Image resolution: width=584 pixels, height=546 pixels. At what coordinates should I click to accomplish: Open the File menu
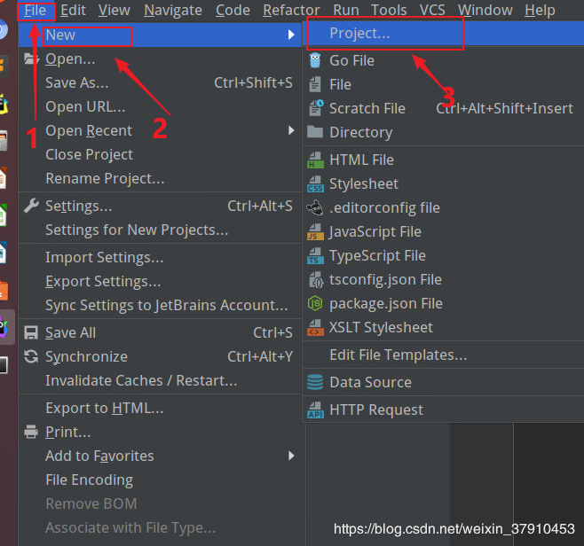[x=35, y=11]
